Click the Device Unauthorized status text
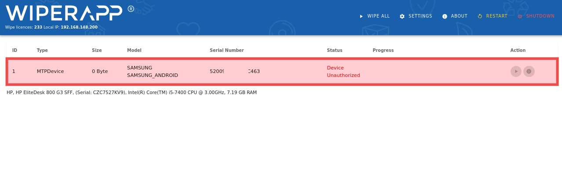Image resolution: width=562 pixels, height=171 pixels. coord(343,72)
